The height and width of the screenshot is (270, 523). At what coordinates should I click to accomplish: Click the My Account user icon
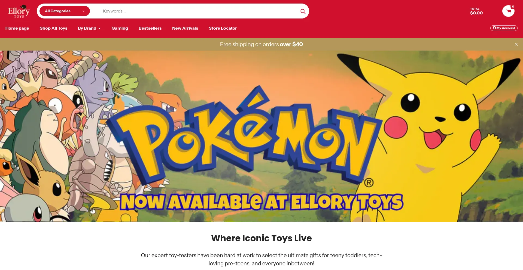coord(494,28)
